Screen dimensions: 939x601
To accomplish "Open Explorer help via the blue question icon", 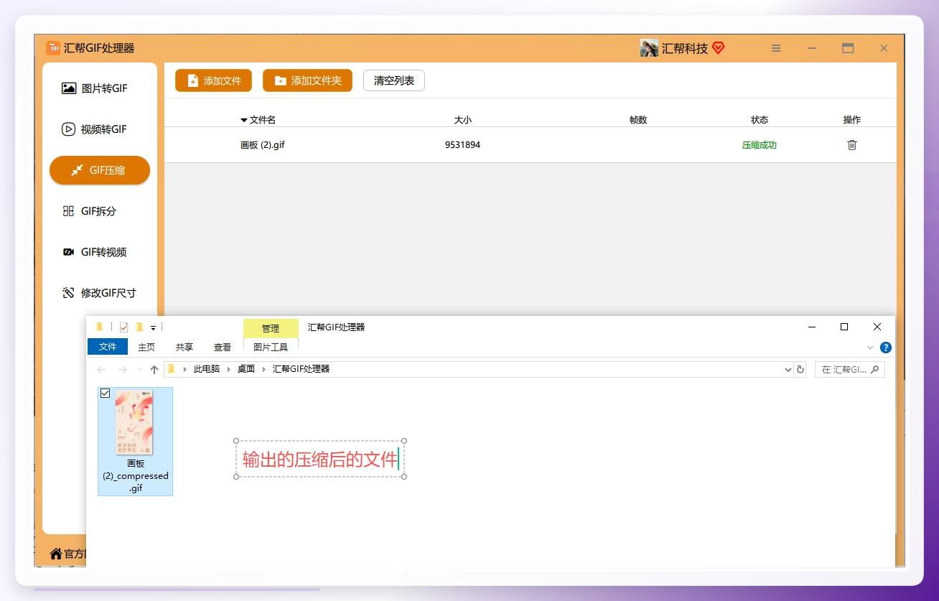I will (886, 348).
